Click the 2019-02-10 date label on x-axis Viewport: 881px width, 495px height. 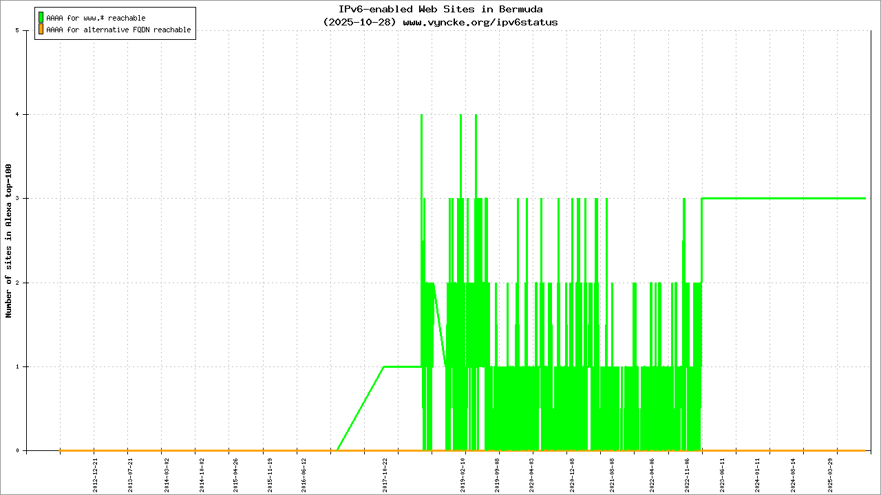[463, 473]
